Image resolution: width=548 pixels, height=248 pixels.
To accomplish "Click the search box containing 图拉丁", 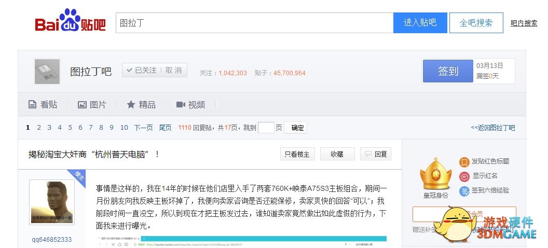I will coord(254,23).
